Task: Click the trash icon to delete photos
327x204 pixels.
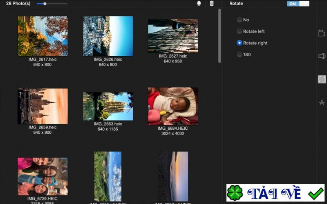Action: click(211, 4)
